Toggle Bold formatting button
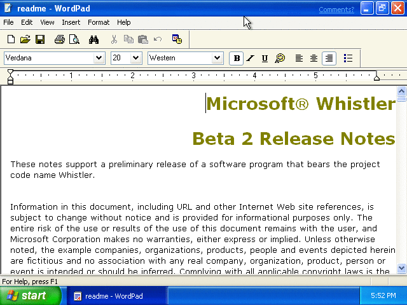 (x=237, y=58)
